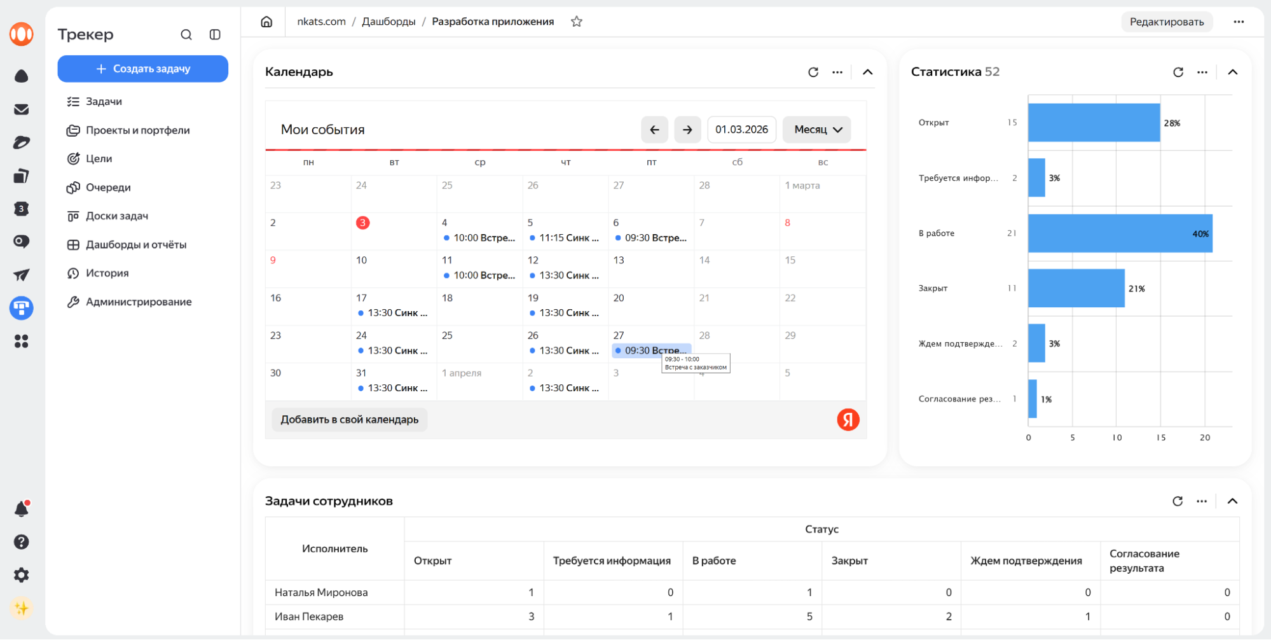Refresh the Календарь widget
This screenshot has width=1271, height=640.
click(813, 72)
